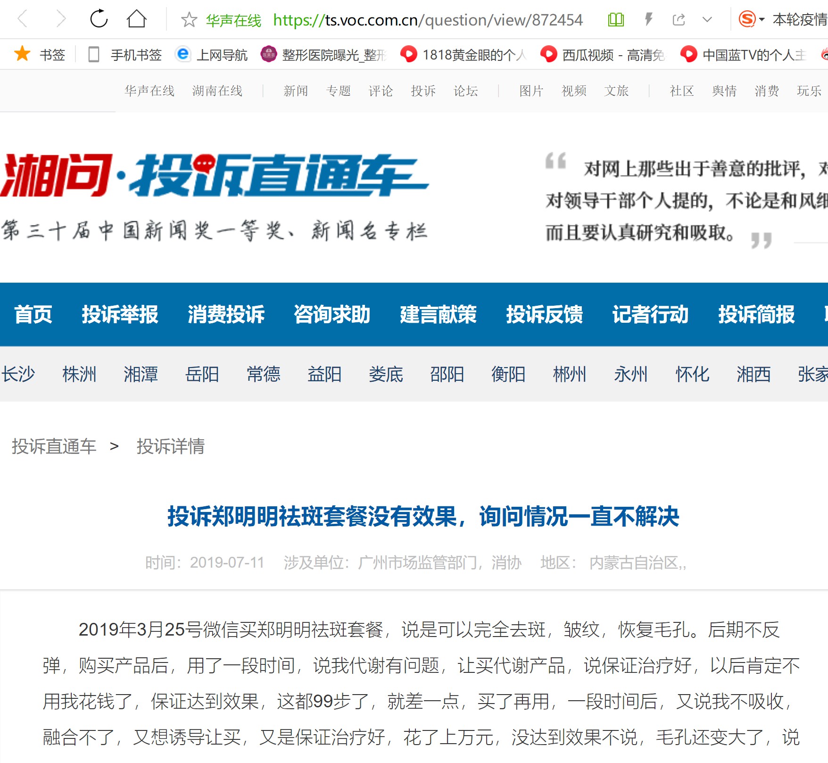
Task: Click 湖南在线 top navigation link
Action: pyautogui.click(x=217, y=91)
